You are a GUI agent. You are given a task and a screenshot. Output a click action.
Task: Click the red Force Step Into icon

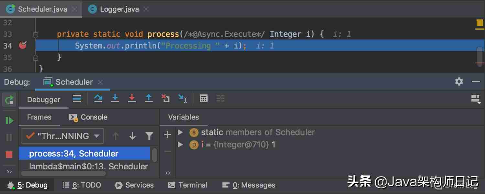point(132,98)
